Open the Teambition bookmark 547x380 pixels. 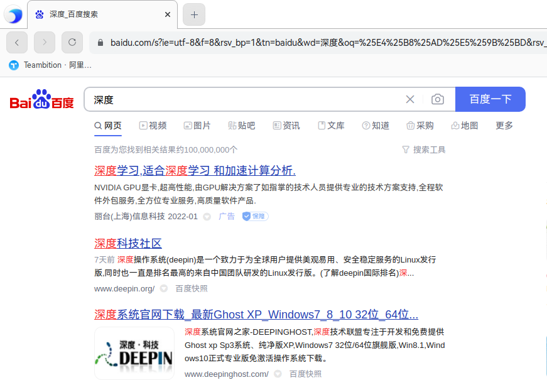pos(50,65)
